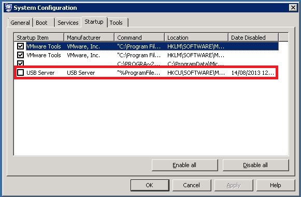Enable the USB Server startup checkbox
This screenshot has height=197, width=301.
tap(20, 73)
